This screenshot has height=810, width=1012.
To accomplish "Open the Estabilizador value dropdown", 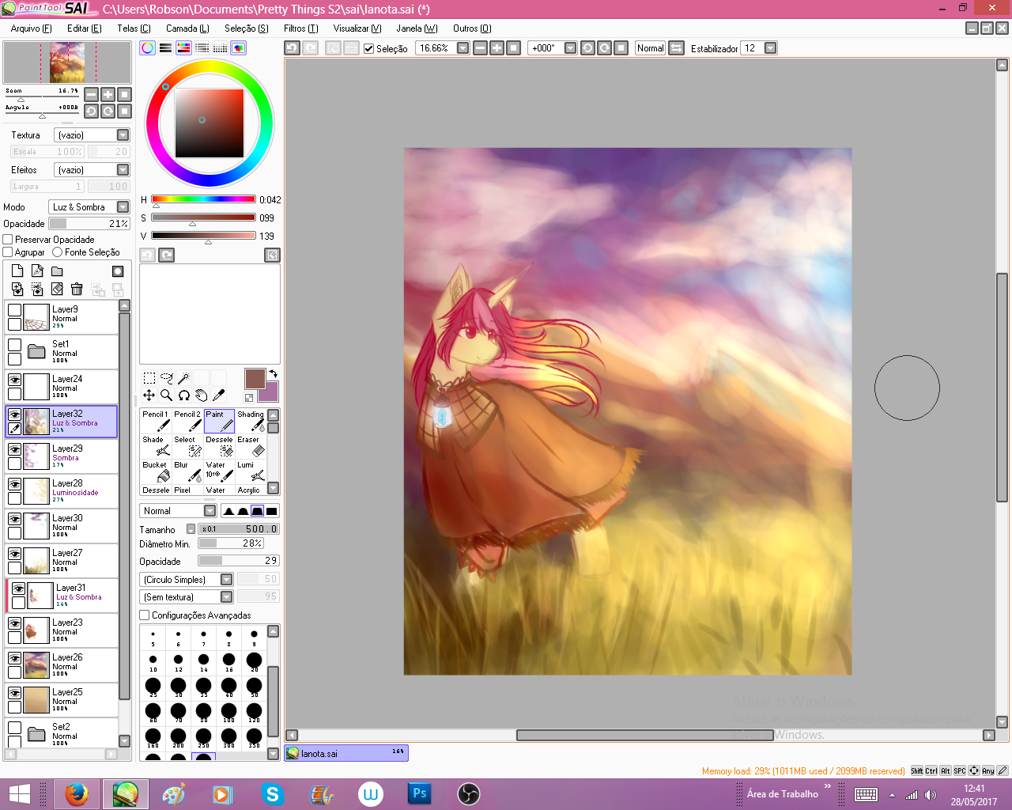I will pos(770,48).
